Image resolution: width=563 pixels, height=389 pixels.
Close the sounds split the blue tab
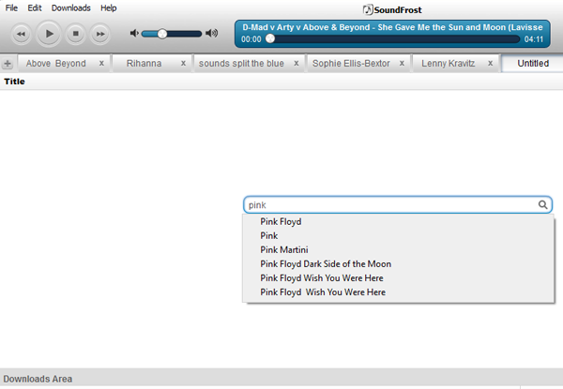coord(297,64)
